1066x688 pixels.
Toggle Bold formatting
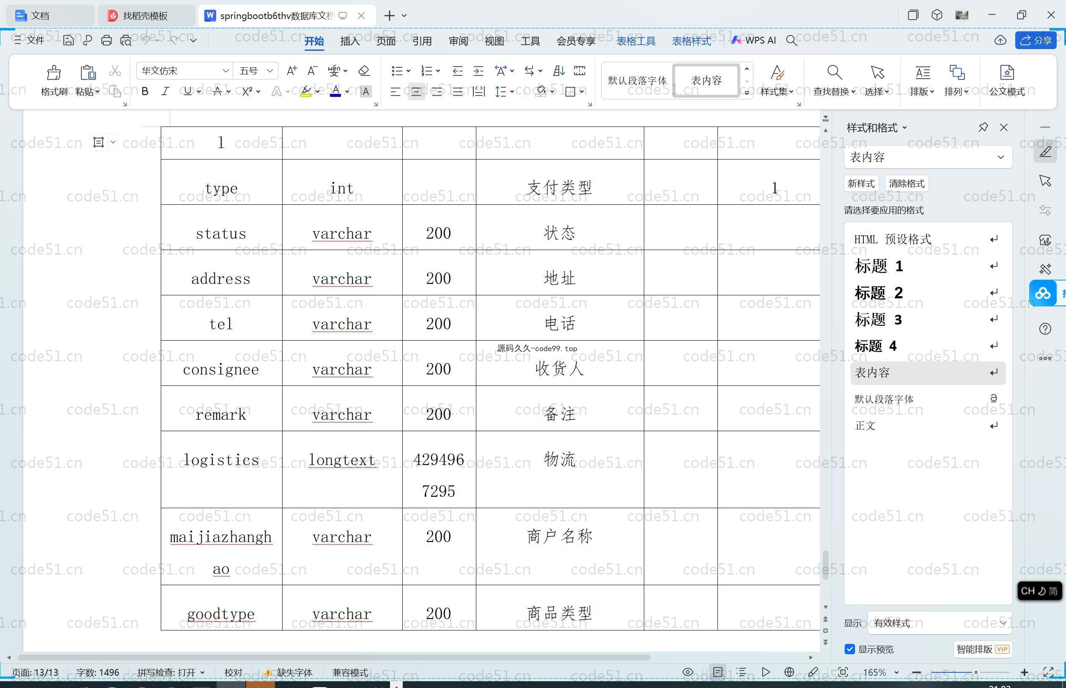[145, 91]
